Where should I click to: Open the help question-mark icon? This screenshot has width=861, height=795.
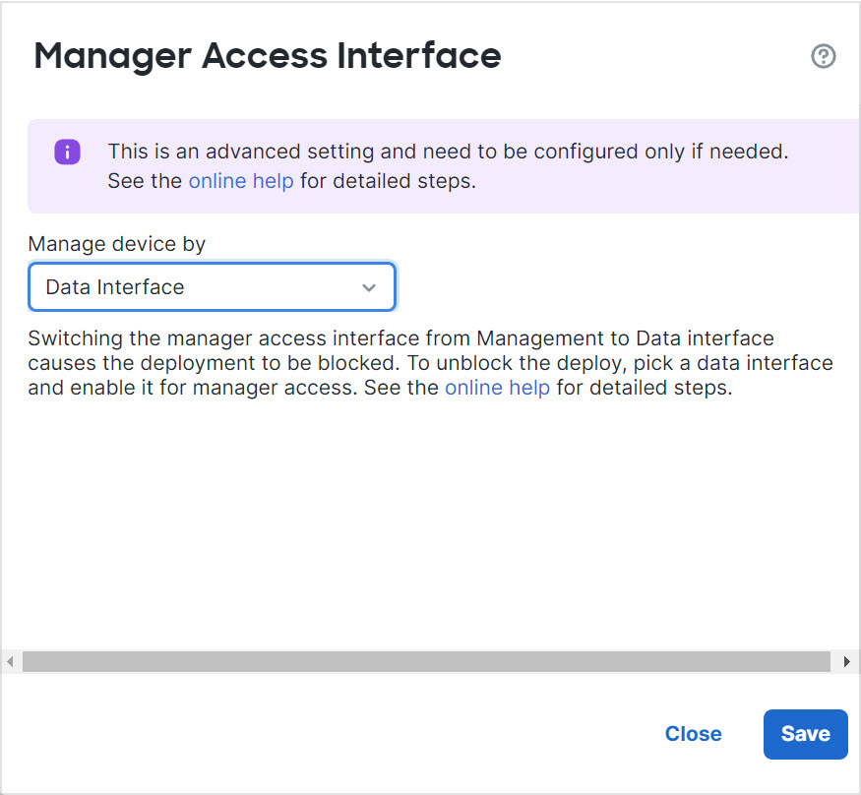pyautogui.click(x=824, y=56)
